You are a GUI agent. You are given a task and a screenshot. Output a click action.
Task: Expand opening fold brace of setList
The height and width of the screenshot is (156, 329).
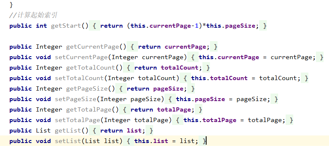point(128,141)
